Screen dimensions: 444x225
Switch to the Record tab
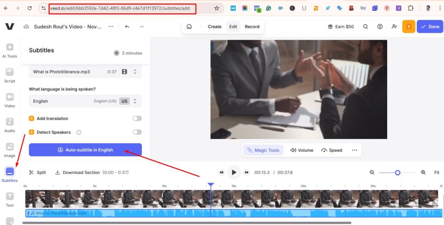click(x=252, y=26)
